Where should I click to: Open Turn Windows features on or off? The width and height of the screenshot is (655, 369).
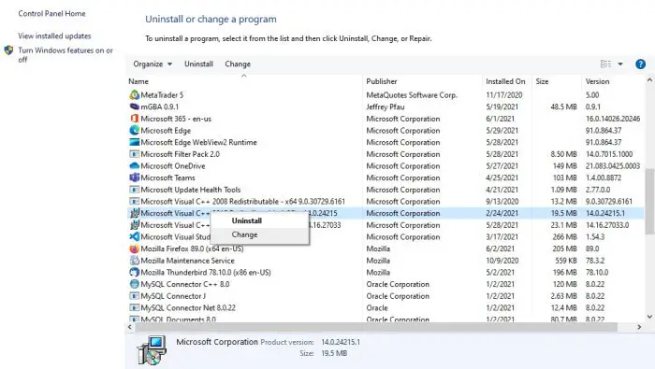pos(65,54)
